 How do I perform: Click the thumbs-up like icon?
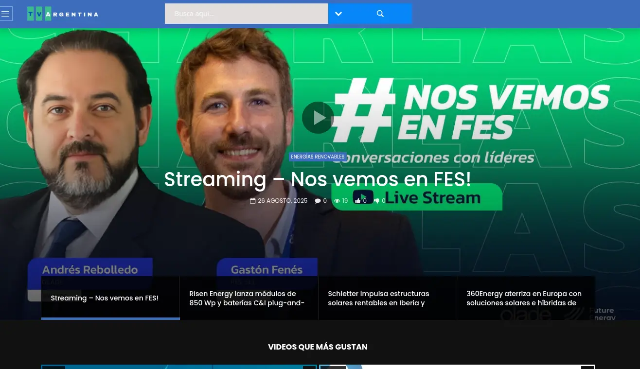(358, 201)
